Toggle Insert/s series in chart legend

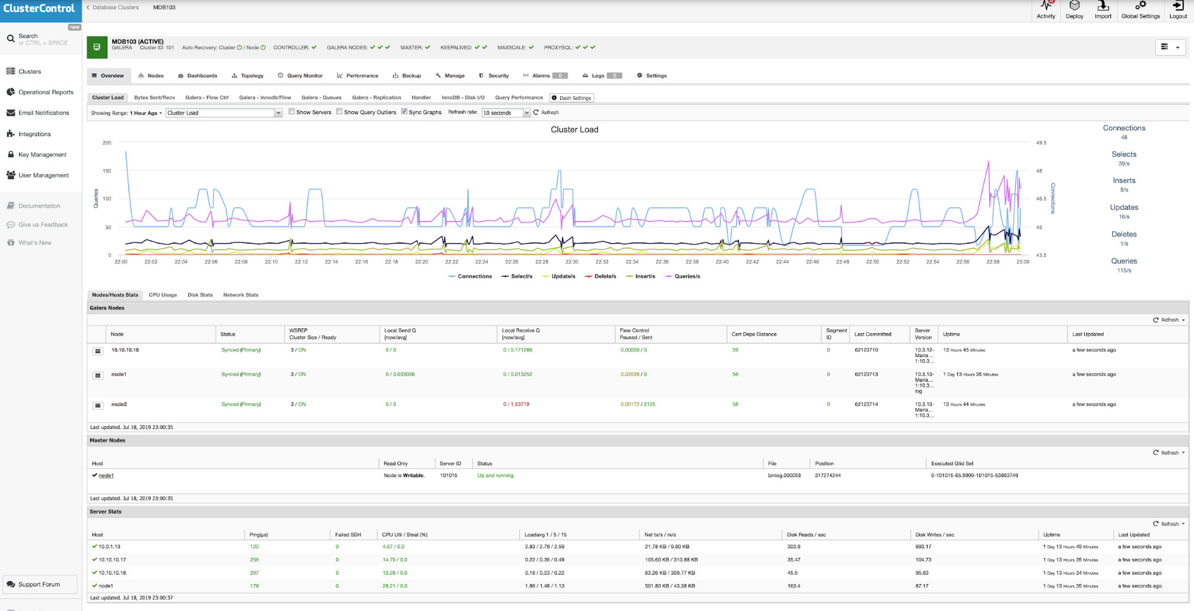click(640, 277)
